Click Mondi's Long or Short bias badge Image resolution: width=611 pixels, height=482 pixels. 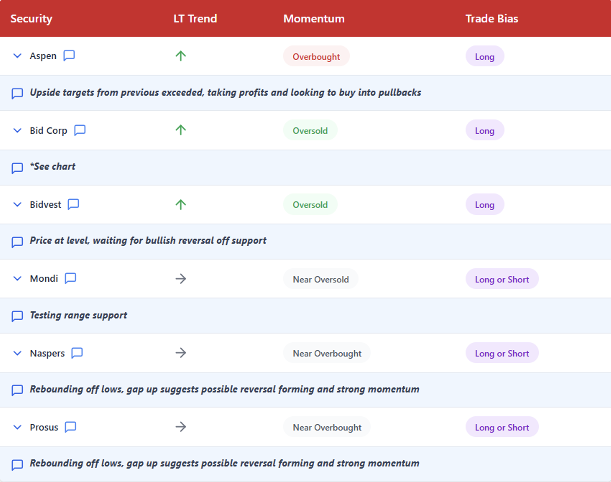point(502,279)
